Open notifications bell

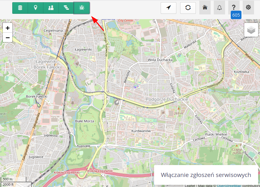[x=219, y=8]
